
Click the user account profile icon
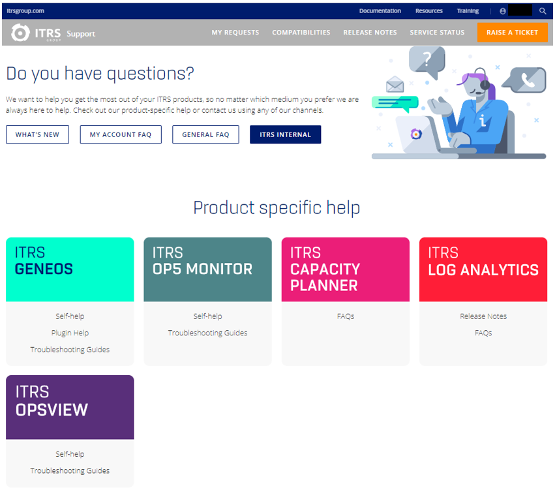tap(503, 11)
